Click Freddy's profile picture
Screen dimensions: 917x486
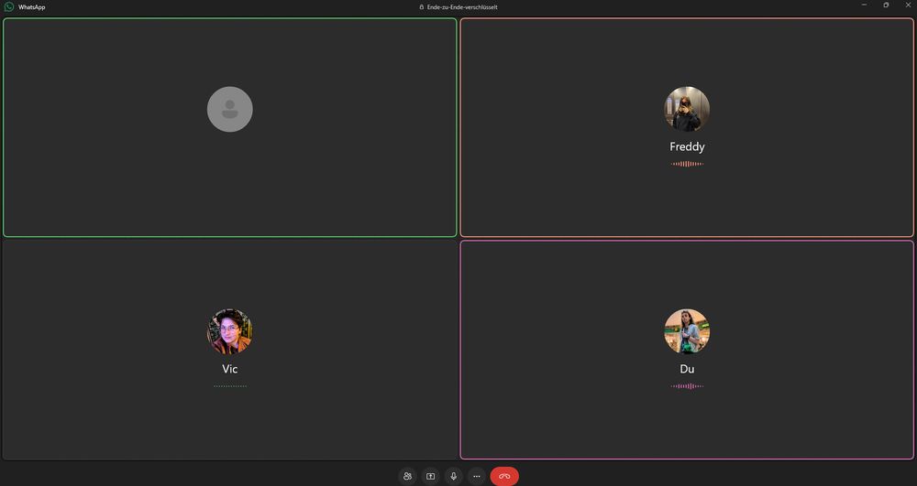(687, 109)
